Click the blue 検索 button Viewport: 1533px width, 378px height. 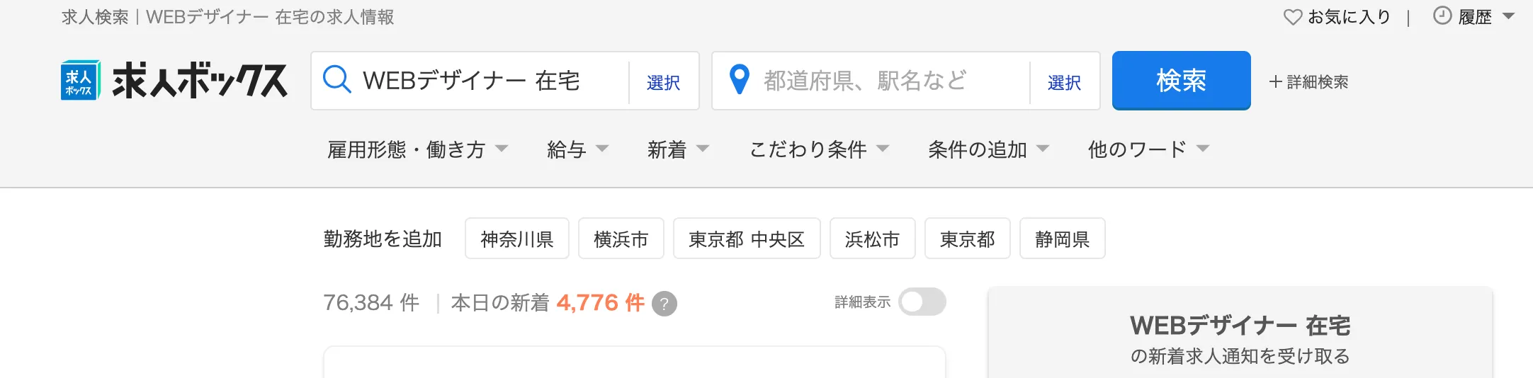coord(1181,80)
